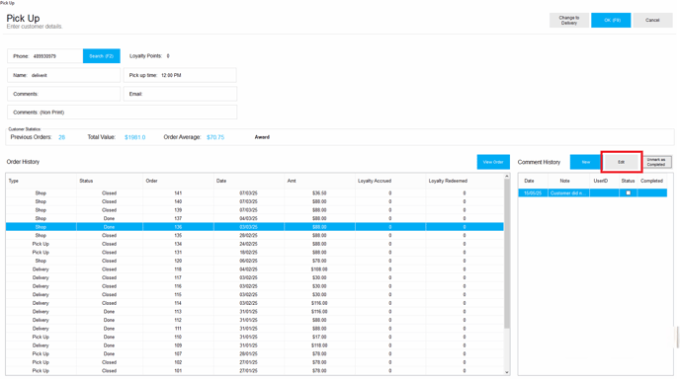Click the Date column header in Order History
This screenshot has height=382, width=680.
pos(249,181)
